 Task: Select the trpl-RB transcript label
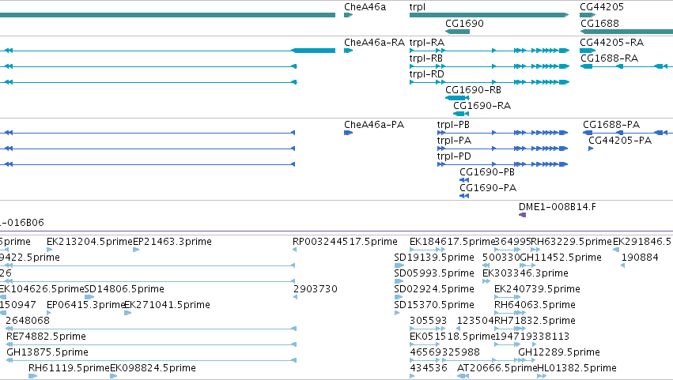coord(425,58)
